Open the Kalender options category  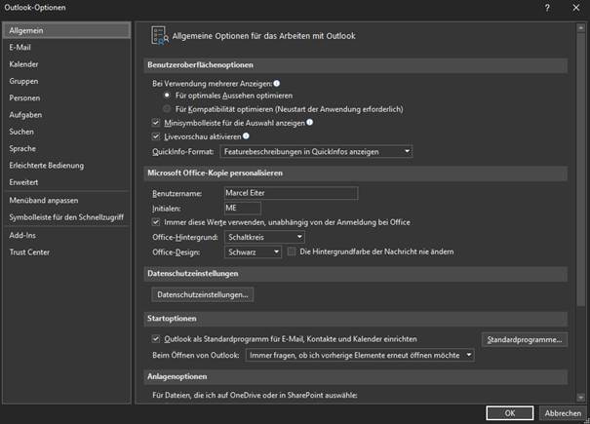(66, 64)
